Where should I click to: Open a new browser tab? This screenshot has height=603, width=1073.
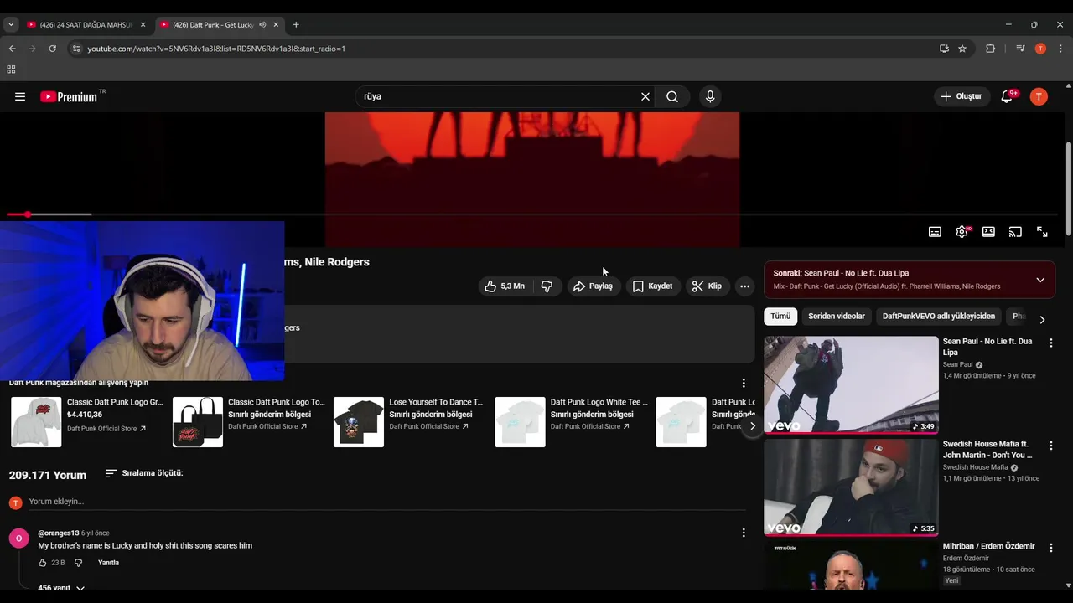(x=296, y=24)
